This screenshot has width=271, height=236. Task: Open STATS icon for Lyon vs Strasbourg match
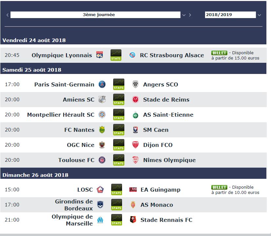point(116,55)
